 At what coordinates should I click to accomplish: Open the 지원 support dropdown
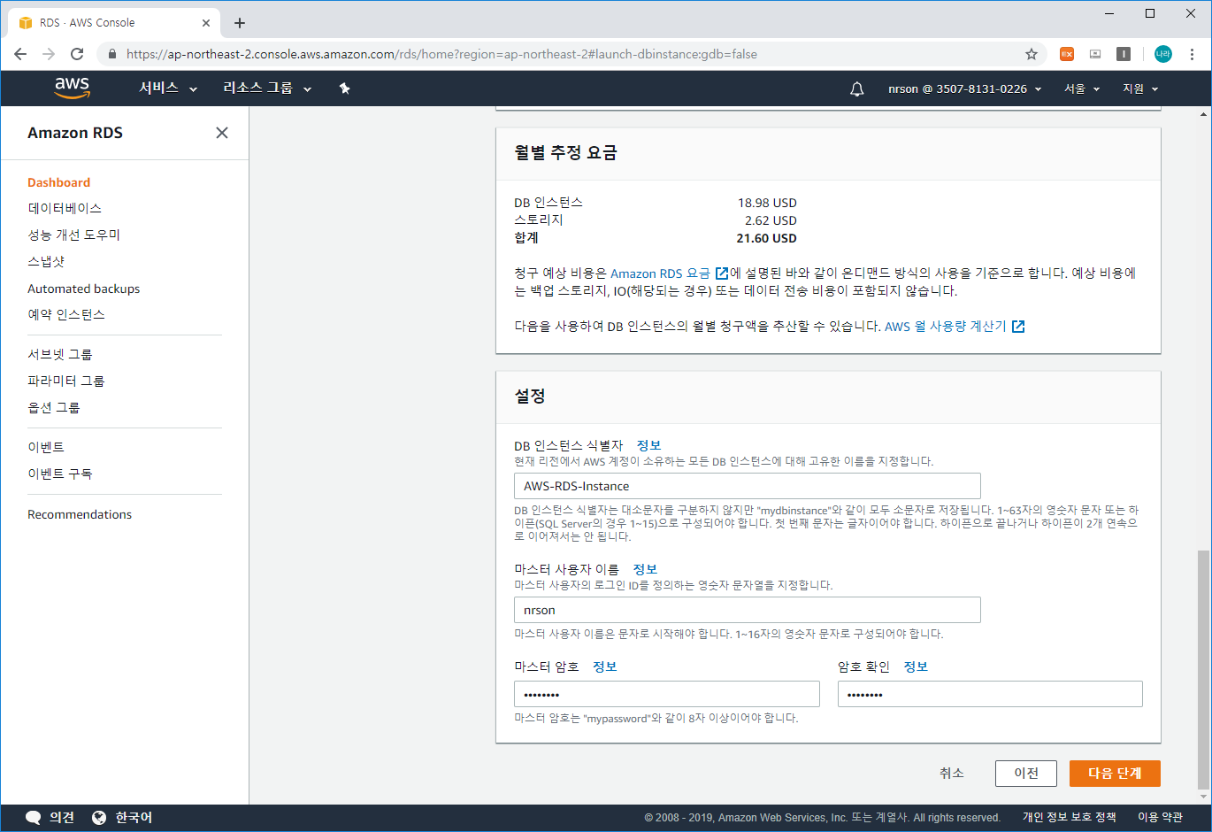pos(1140,89)
